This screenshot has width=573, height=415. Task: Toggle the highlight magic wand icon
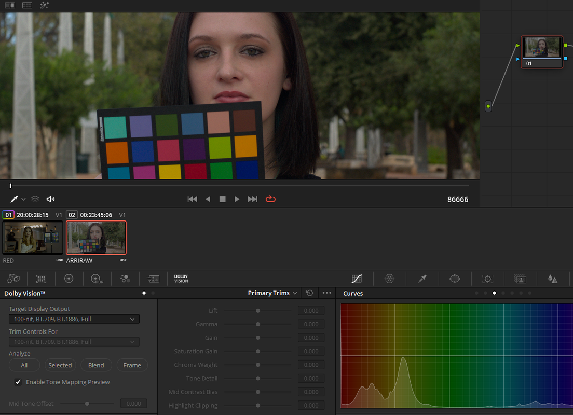tap(45, 5)
